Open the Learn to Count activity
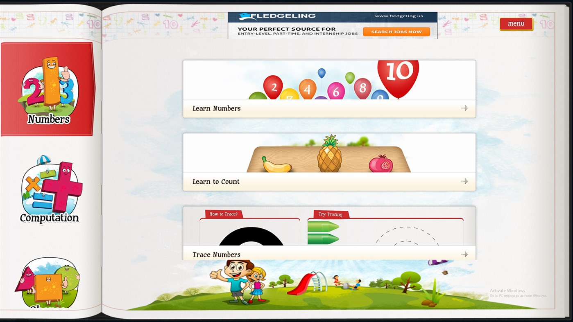Image resolution: width=573 pixels, height=322 pixels. (x=216, y=181)
